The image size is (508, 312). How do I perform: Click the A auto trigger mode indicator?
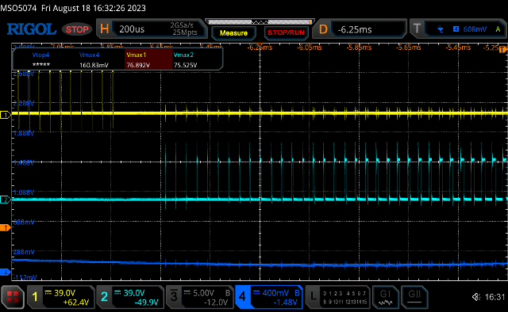[498, 29]
